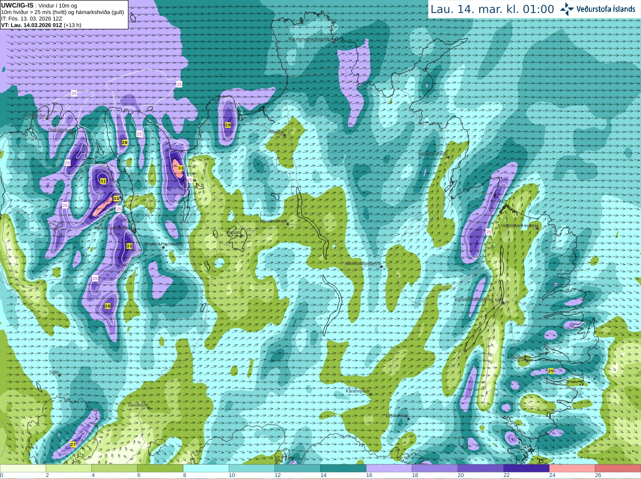This screenshot has height=479, width=641.
Task: Click the Veðurstofa Íslands wordmark text
Action: [x=606, y=9]
